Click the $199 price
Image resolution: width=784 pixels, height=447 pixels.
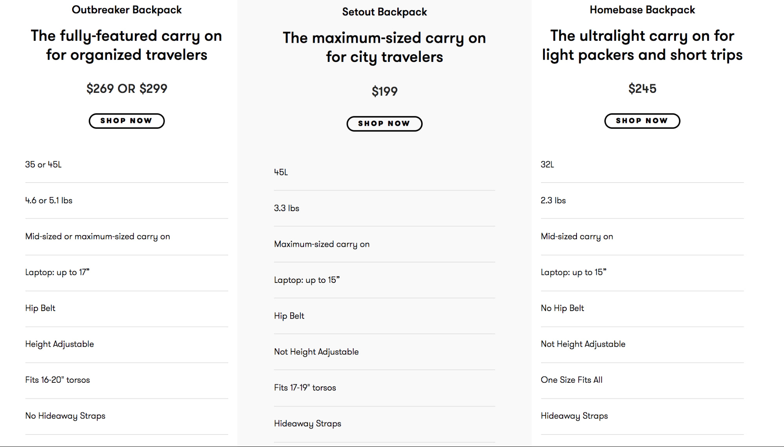pyautogui.click(x=384, y=91)
